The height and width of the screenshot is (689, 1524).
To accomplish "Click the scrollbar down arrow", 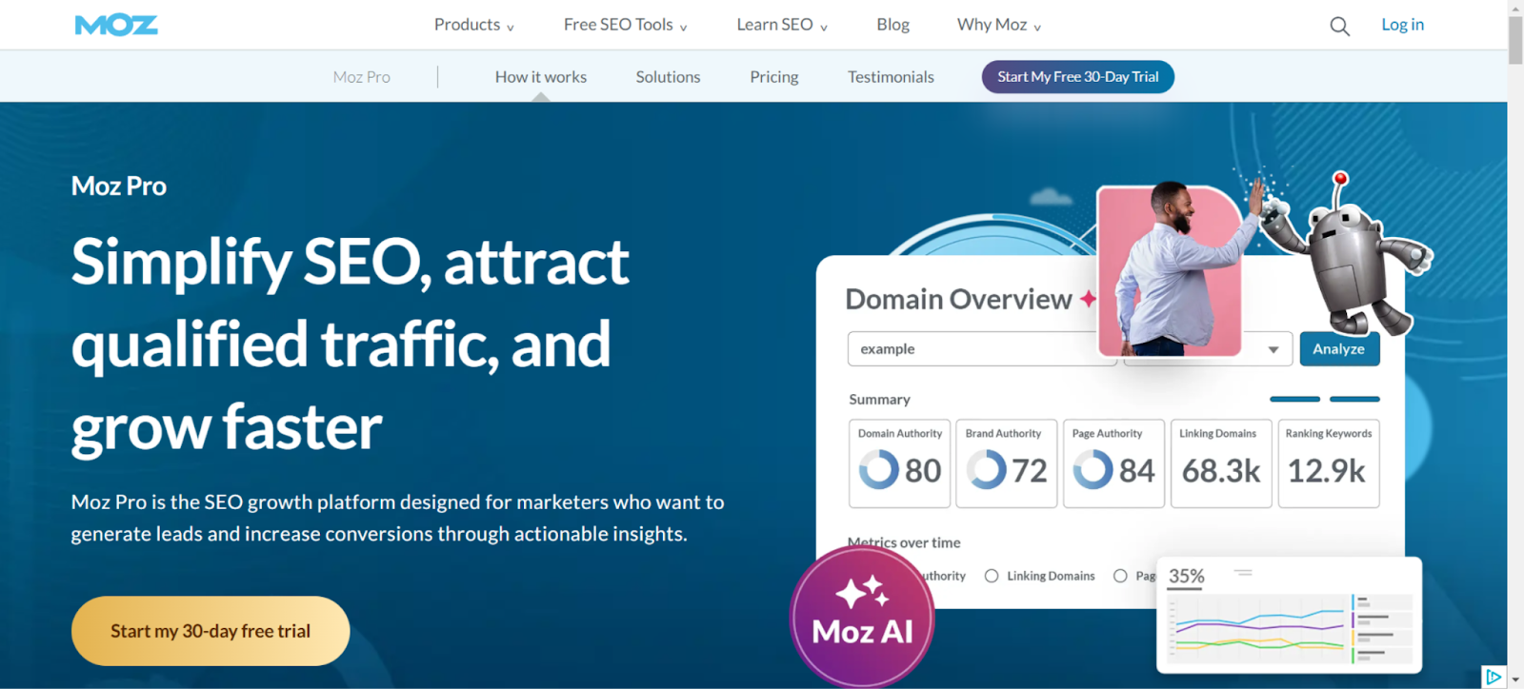I will click(1515, 681).
